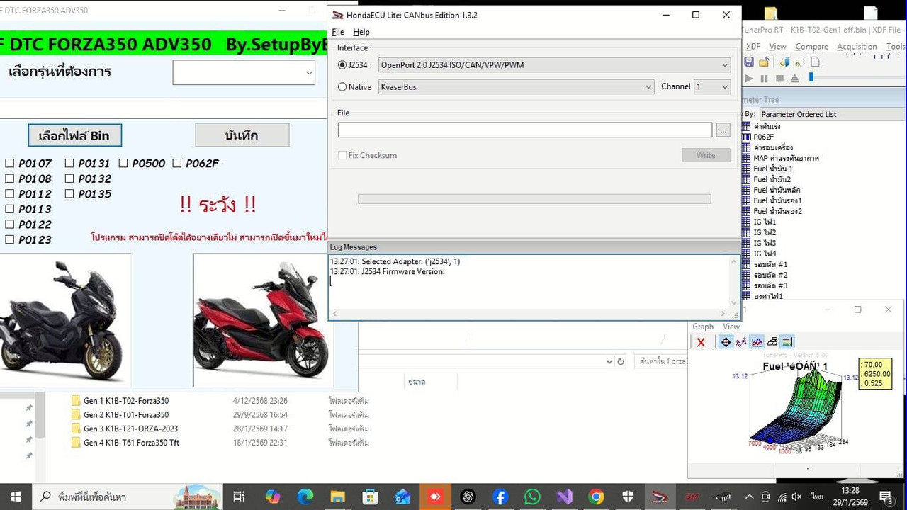The width and height of the screenshot is (907, 510).
Task: Click the Stop button in TunerPro playback bar
Action: pyautogui.click(x=779, y=79)
